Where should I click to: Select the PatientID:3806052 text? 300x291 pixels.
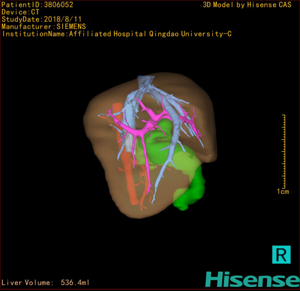37,5
